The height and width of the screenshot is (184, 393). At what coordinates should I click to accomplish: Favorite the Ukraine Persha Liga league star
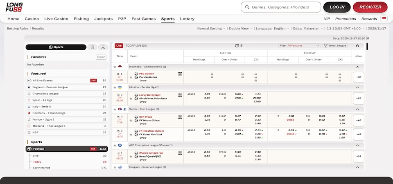tap(115, 88)
